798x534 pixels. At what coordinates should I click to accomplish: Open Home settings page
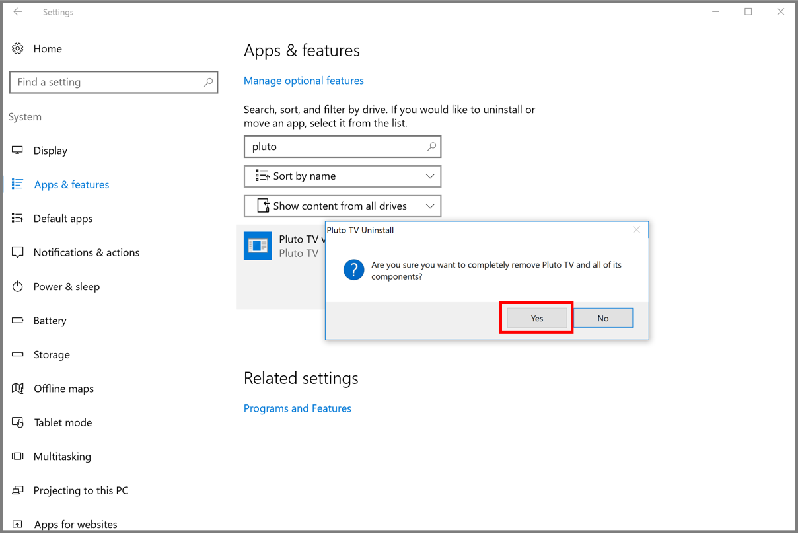(48, 48)
